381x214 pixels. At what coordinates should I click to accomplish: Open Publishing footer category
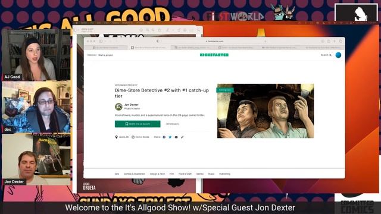tap(224, 174)
